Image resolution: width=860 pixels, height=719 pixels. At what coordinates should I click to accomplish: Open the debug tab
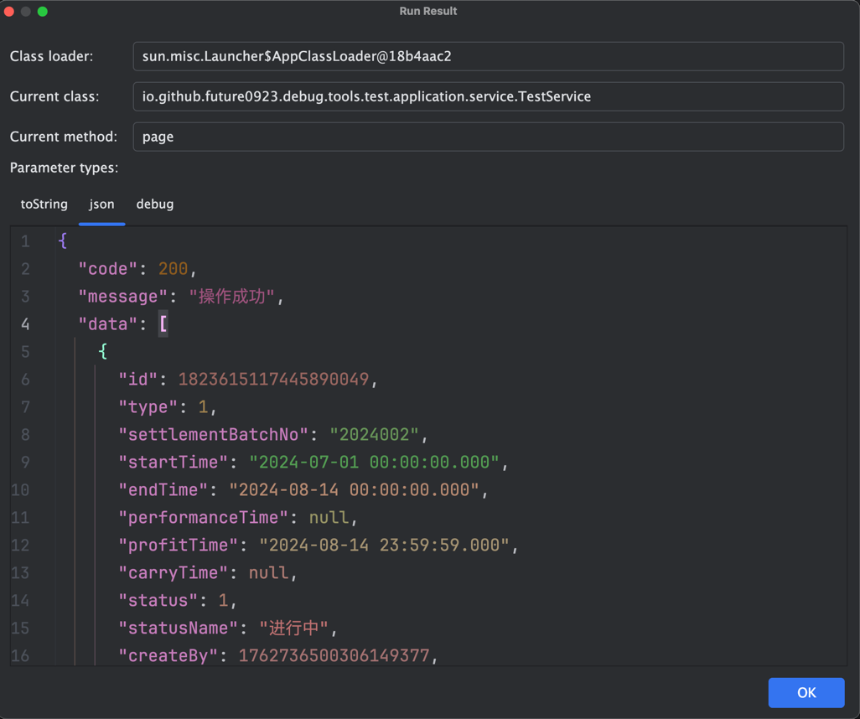tap(155, 204)
